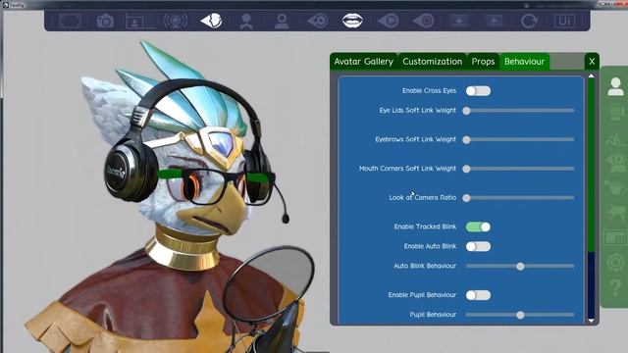
Task: Click the green vertical scrollbar thumb
Action: point(591,166)
